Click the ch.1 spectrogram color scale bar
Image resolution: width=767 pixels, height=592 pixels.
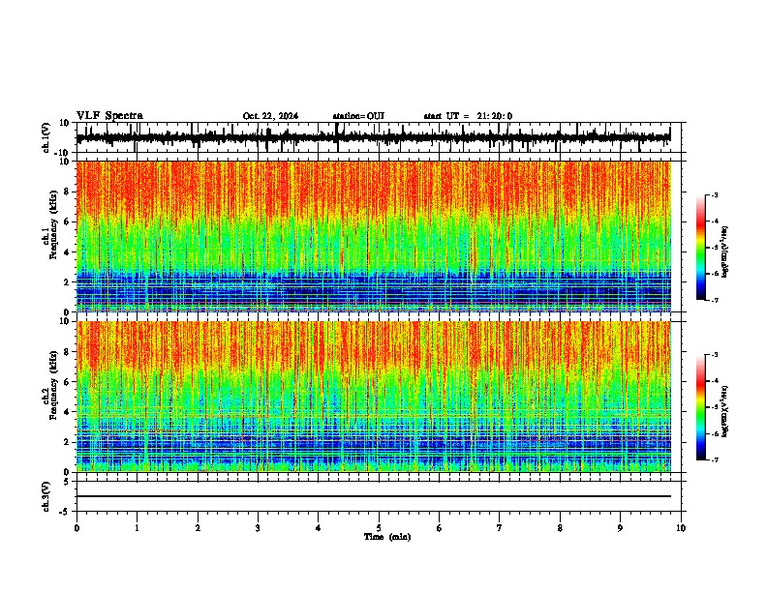[x=701, y=248]
